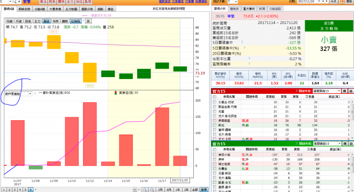This screenshot has height=192, width=354.
Task: Click the previous date arrow beside the date field
Action: [323, 1]
